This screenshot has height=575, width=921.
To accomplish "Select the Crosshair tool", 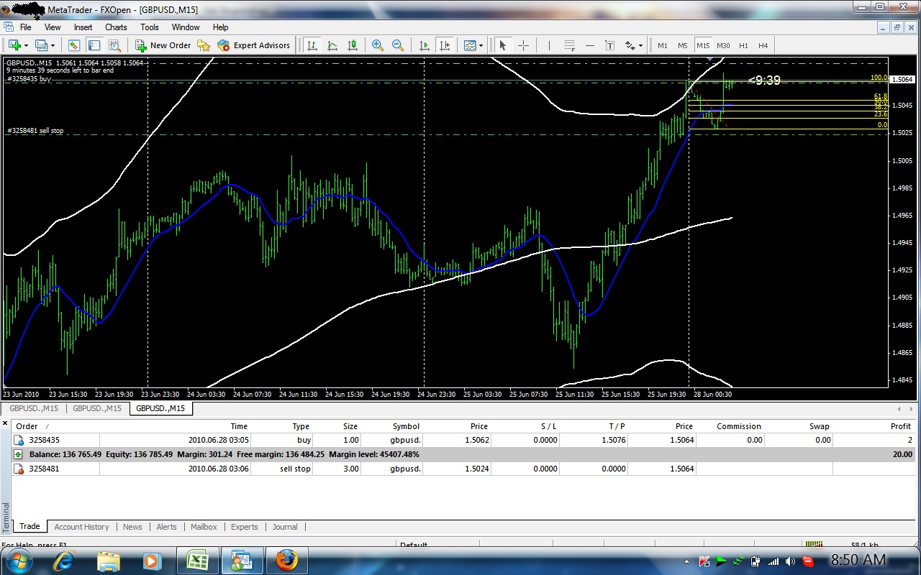I will tap(523, 45).
